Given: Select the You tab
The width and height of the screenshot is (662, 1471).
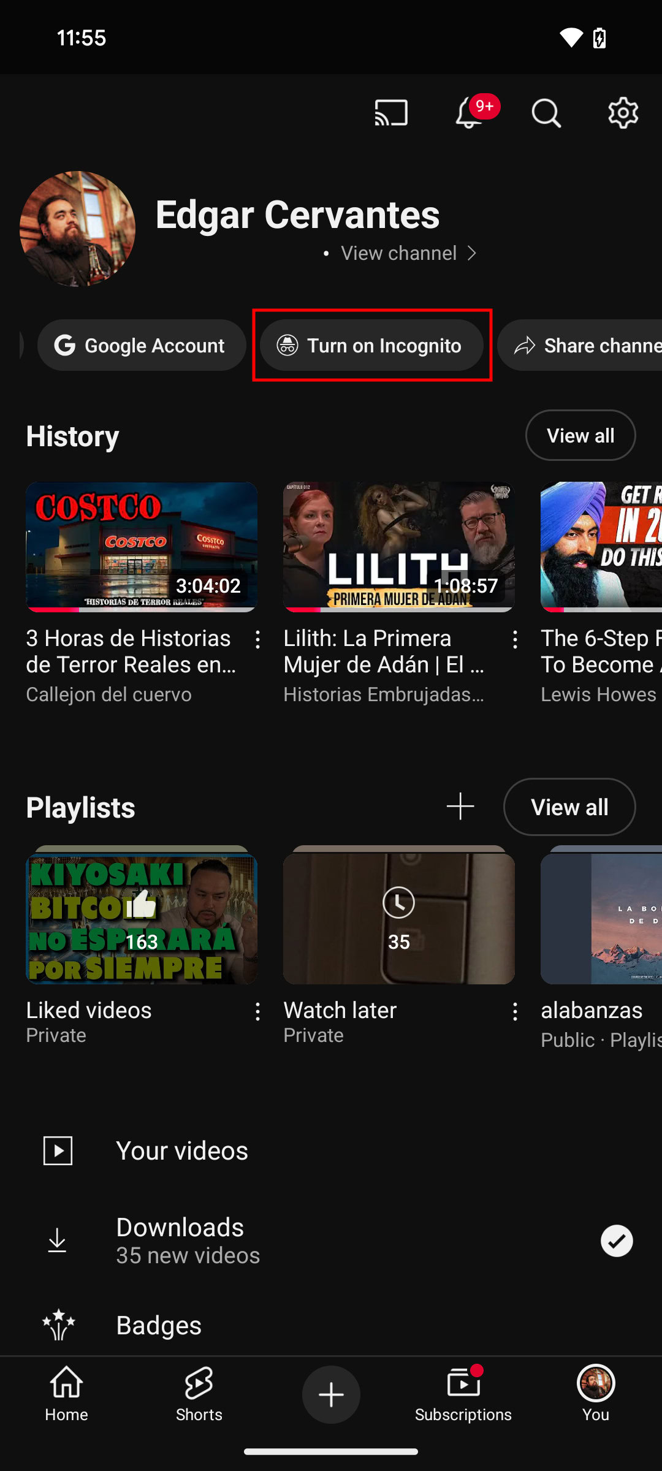Looking at the screenshot, I should (x=596, y=1394).
